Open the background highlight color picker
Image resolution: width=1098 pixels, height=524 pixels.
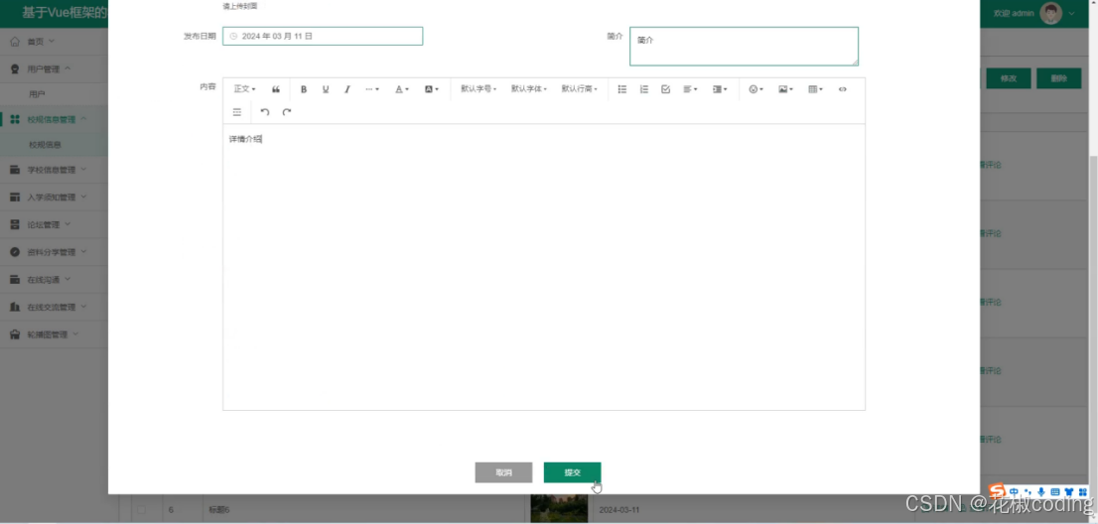[431, 89]
